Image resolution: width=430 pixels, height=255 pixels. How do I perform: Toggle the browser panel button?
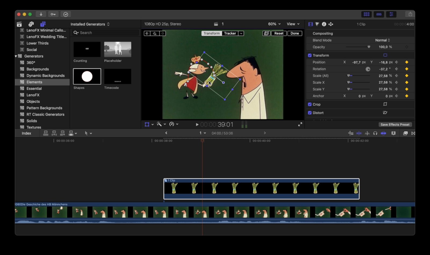(367, 14)
